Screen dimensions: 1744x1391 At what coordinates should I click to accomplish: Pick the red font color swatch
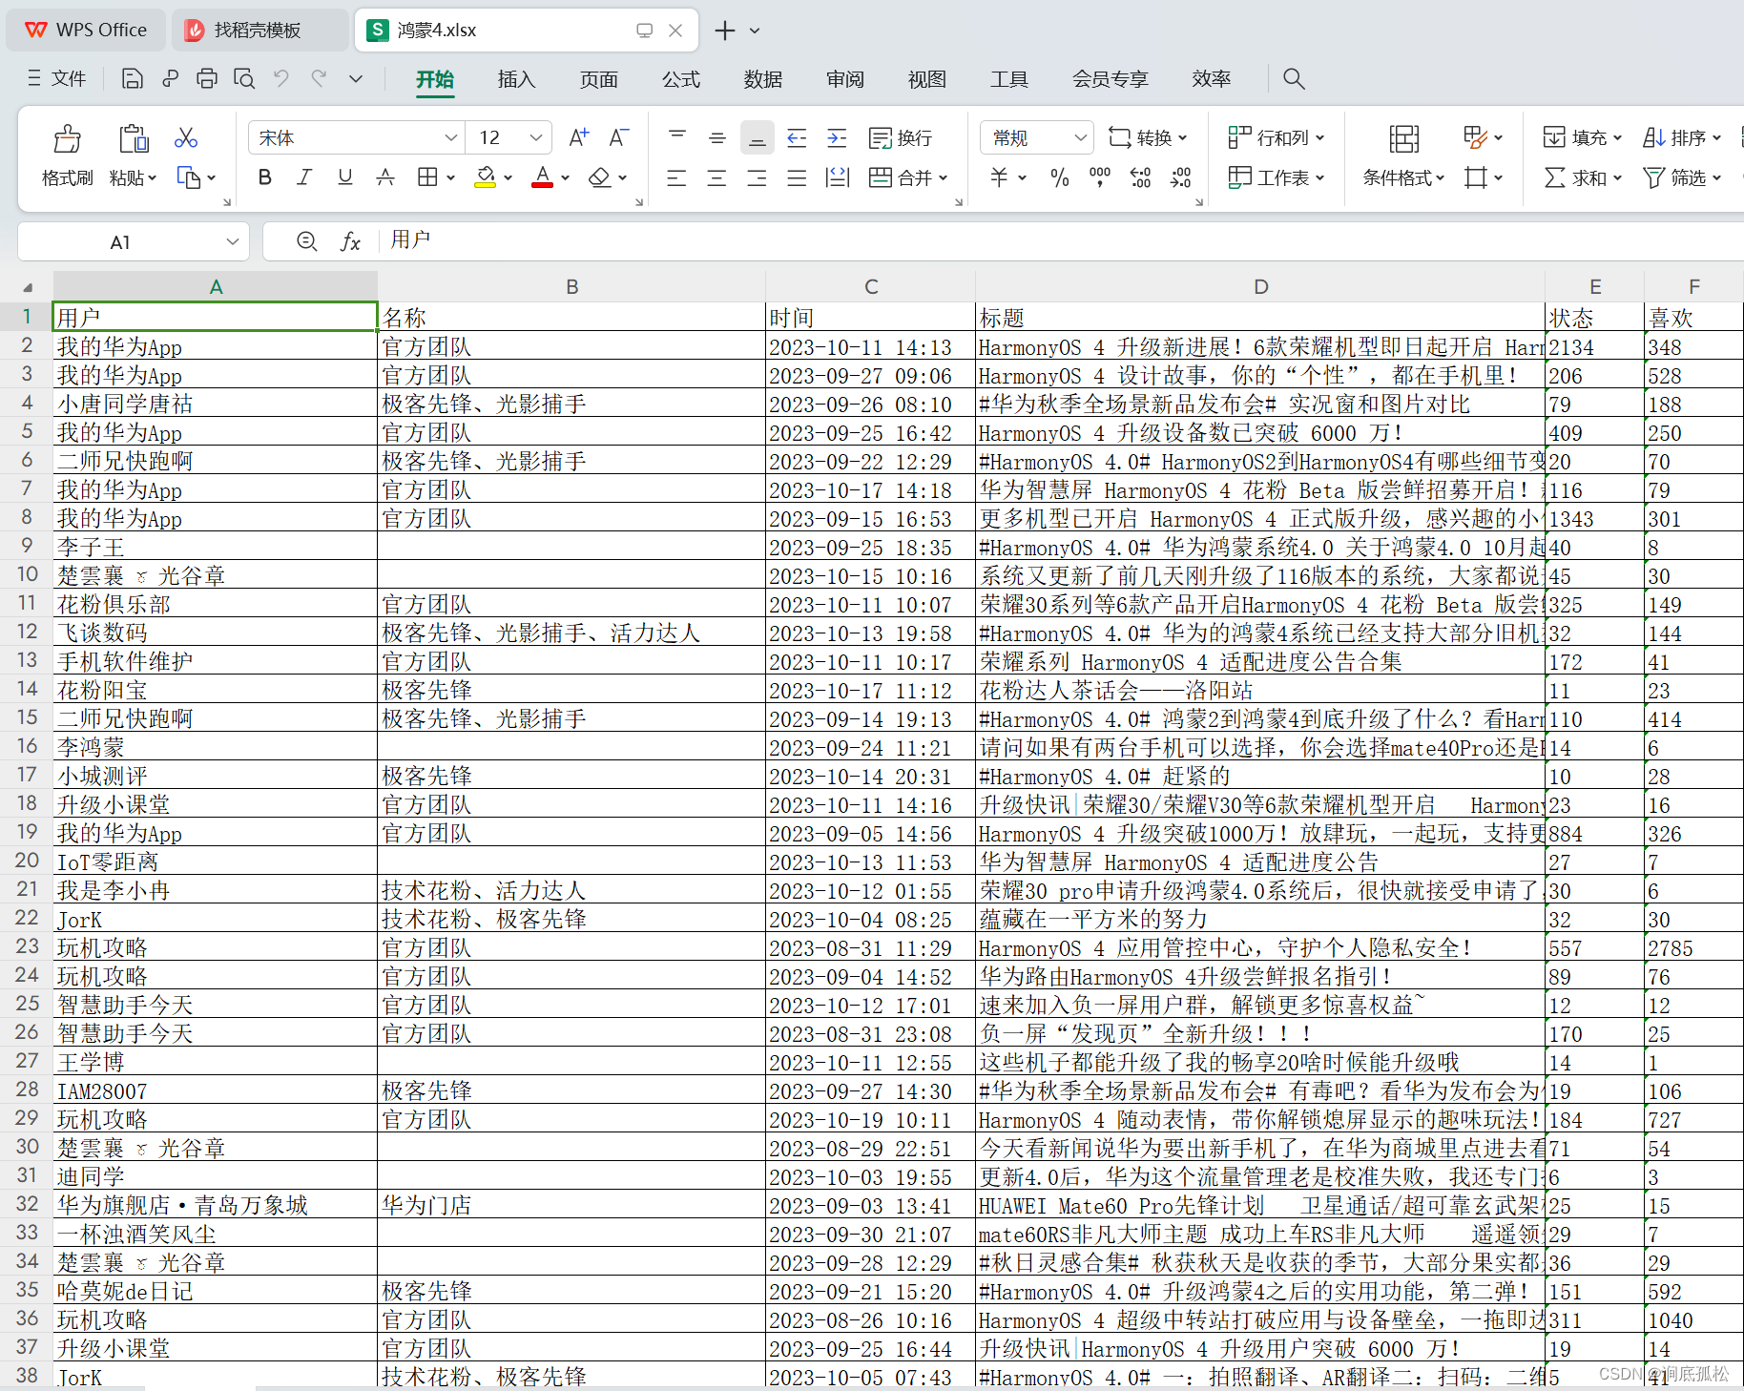point(541,184)
